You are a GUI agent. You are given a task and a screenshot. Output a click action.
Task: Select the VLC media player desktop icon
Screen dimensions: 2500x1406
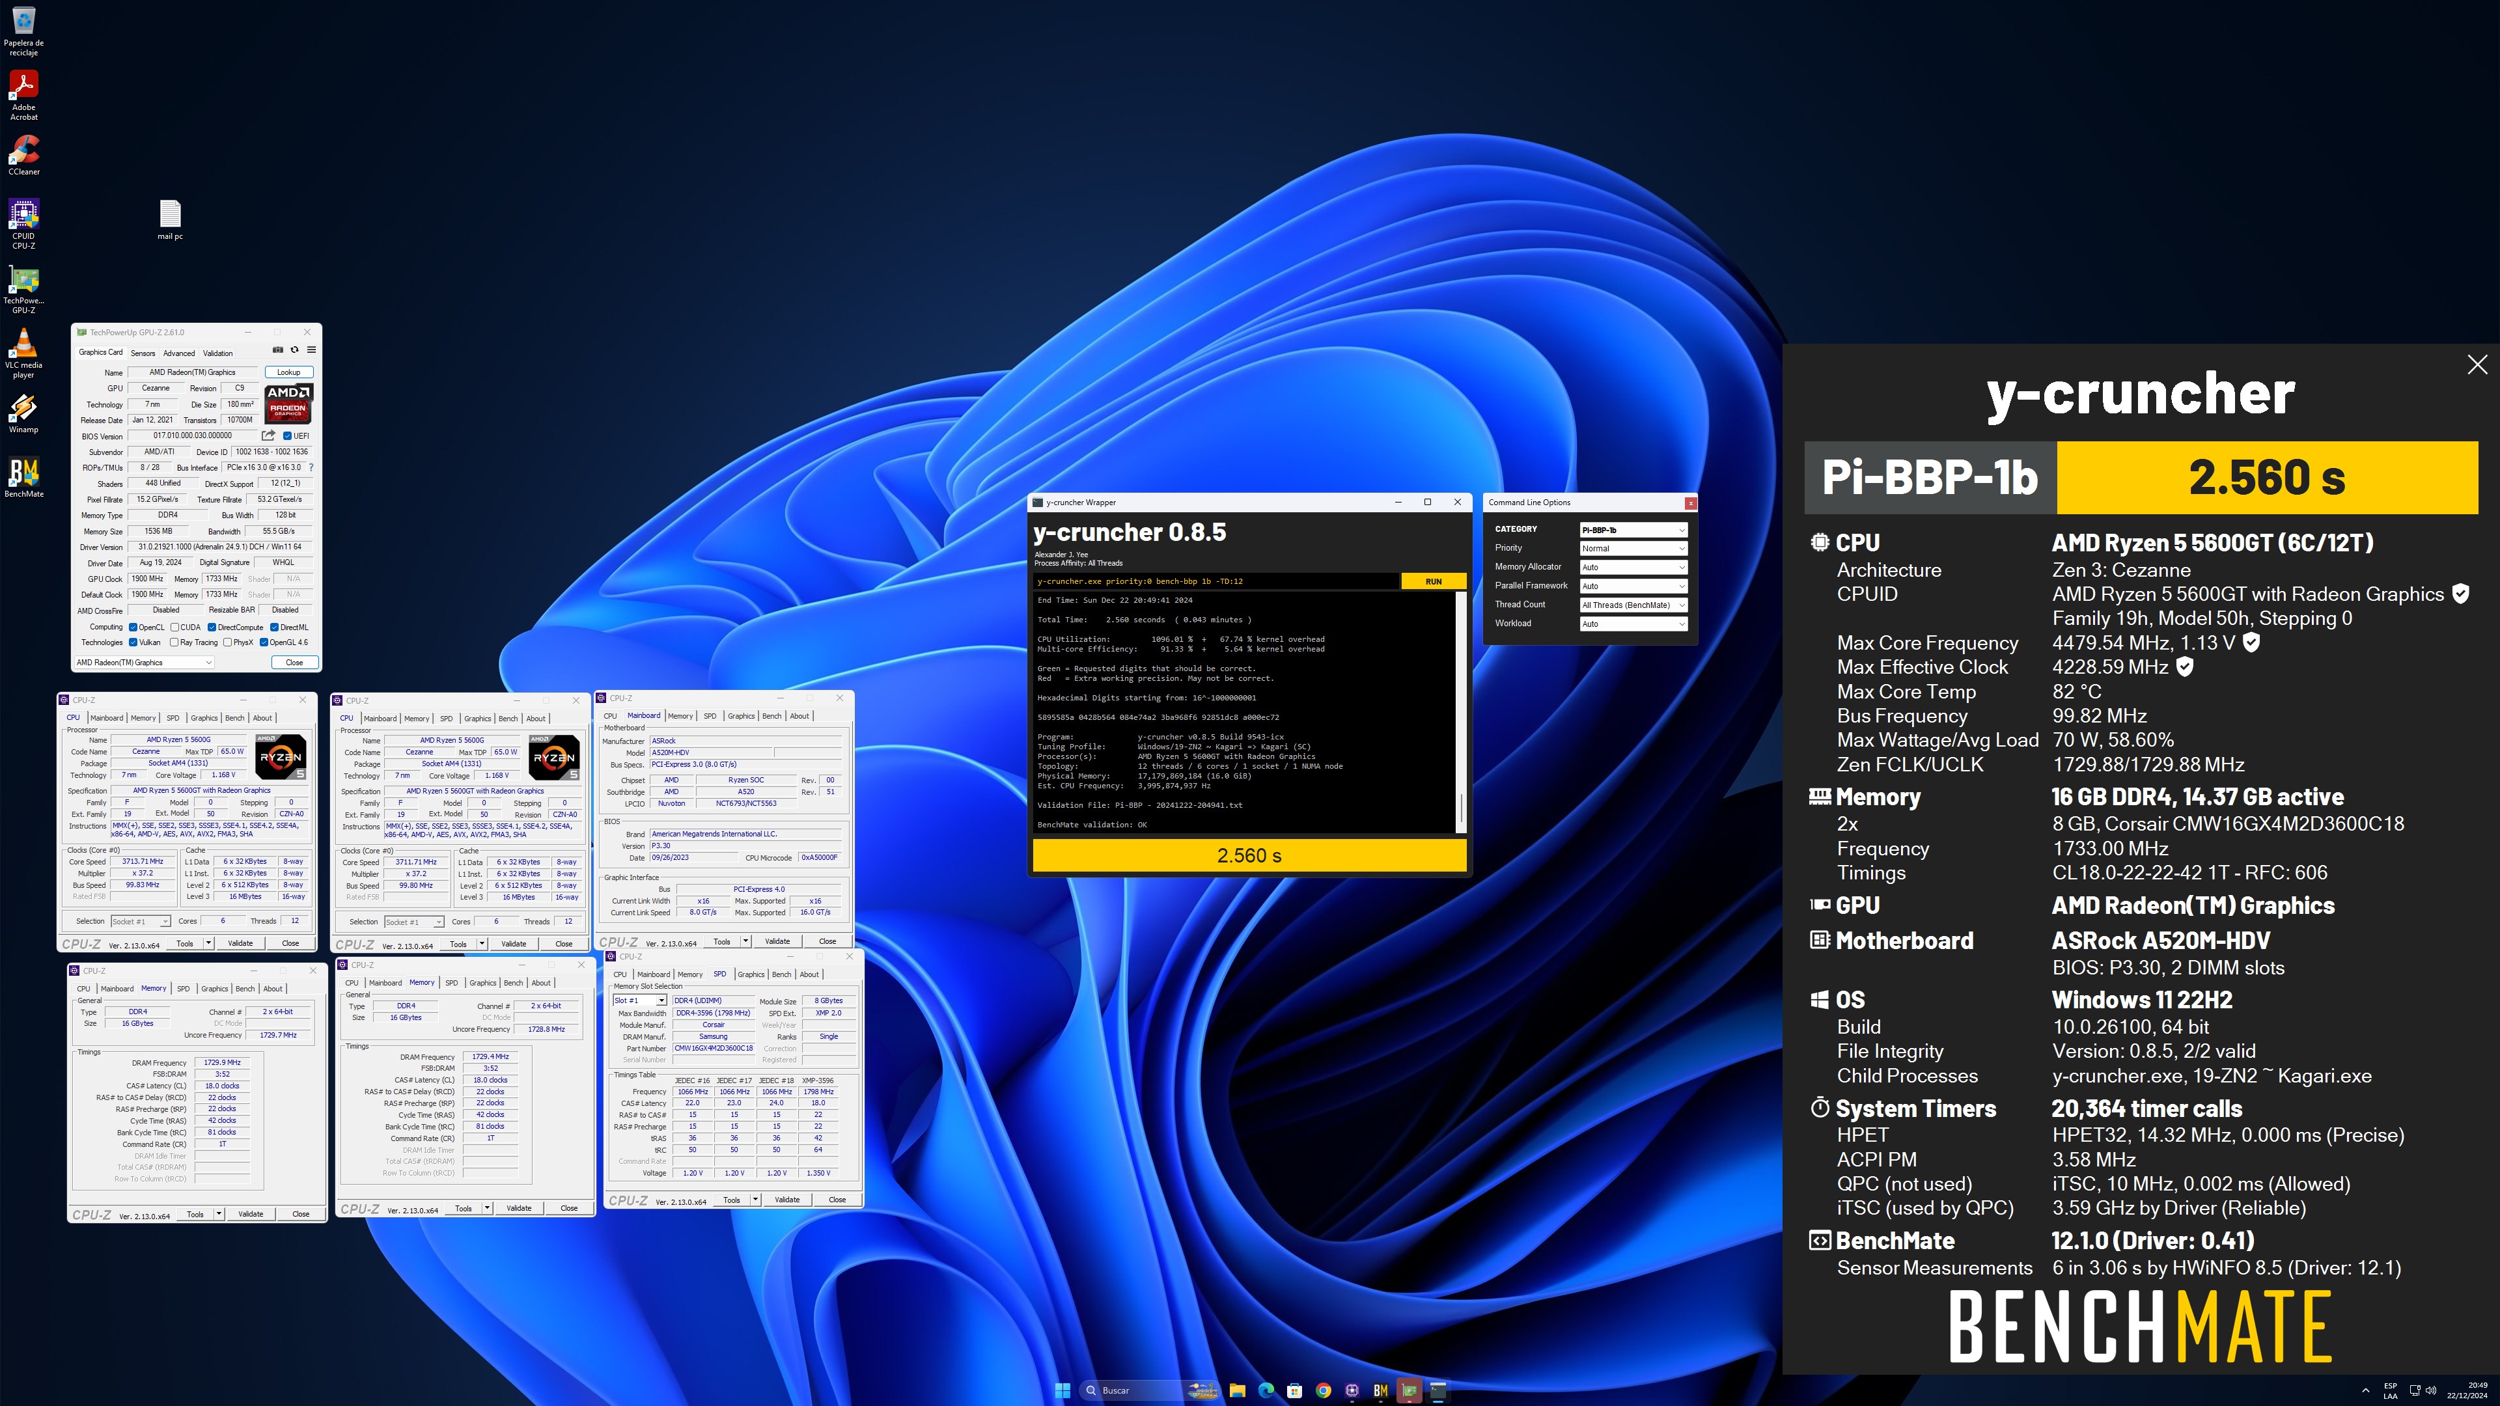coord(23,353)
